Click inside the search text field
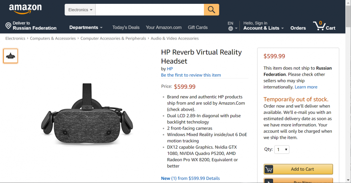Screen dimensions: 351x183 pos(150,10)
